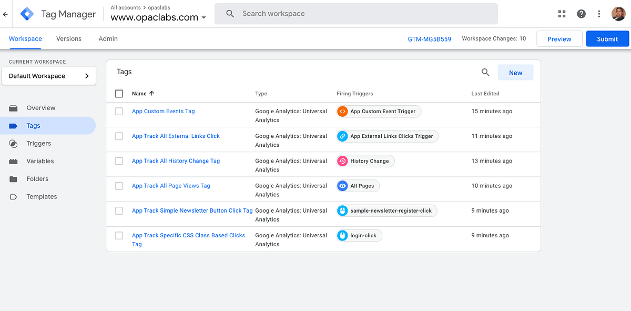
Task: Open Templates in the sidebar
Action: click(42, 197)
